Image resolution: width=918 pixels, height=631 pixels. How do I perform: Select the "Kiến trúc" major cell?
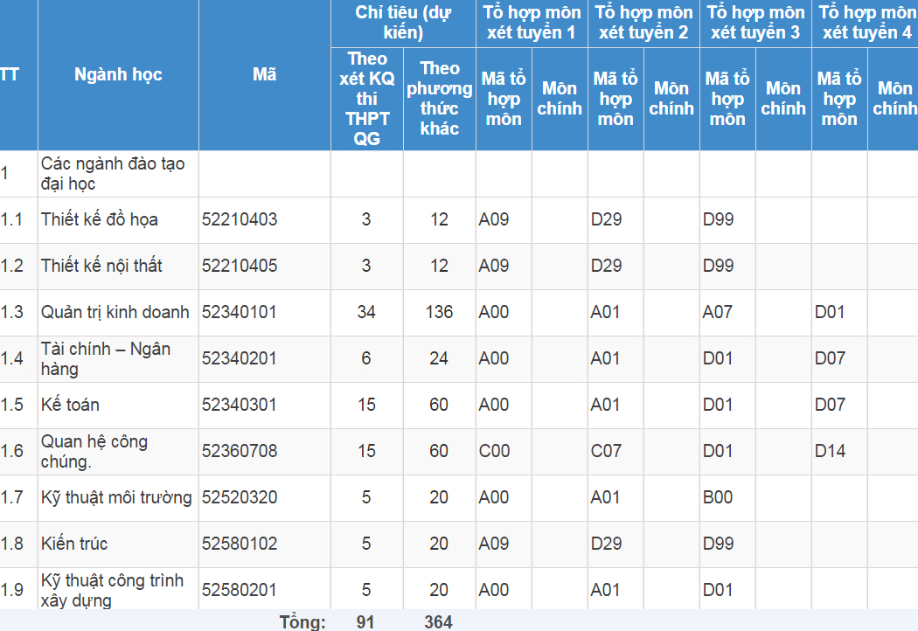[74, 544]
